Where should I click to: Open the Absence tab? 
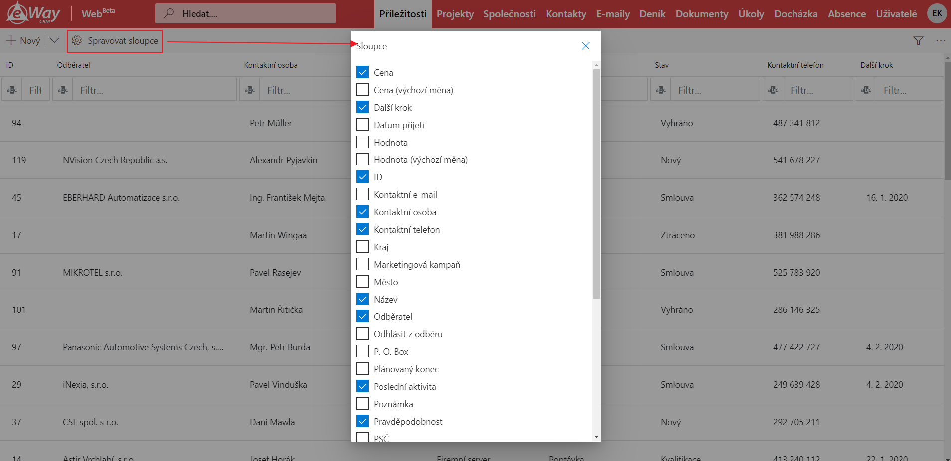[x=847, y=14]
